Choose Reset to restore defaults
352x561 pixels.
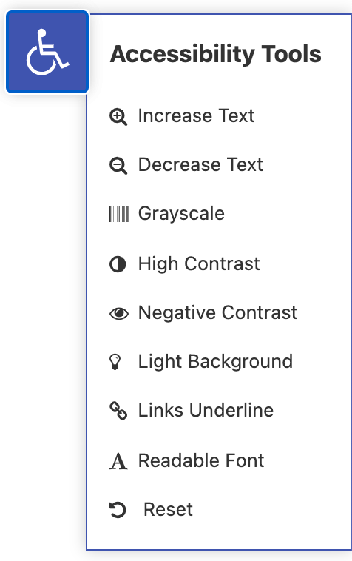(168, 509)
